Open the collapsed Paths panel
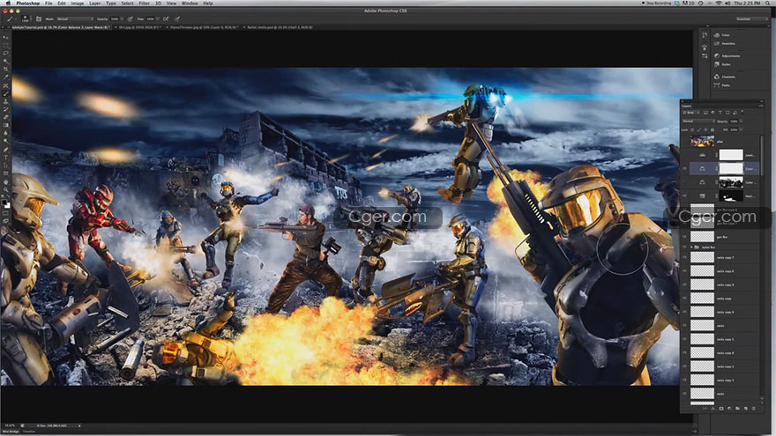The image size is (776, 436). click(722, 85)
